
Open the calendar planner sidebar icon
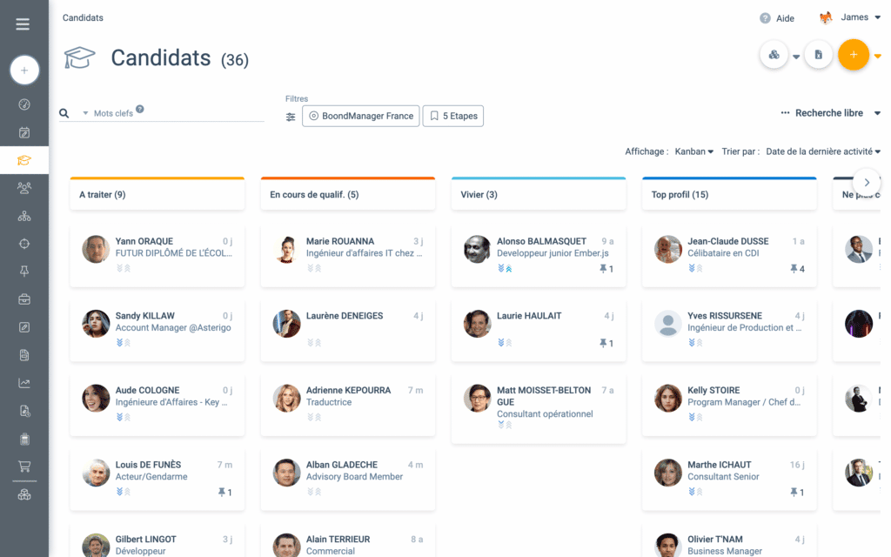click(x=23, y=132)
